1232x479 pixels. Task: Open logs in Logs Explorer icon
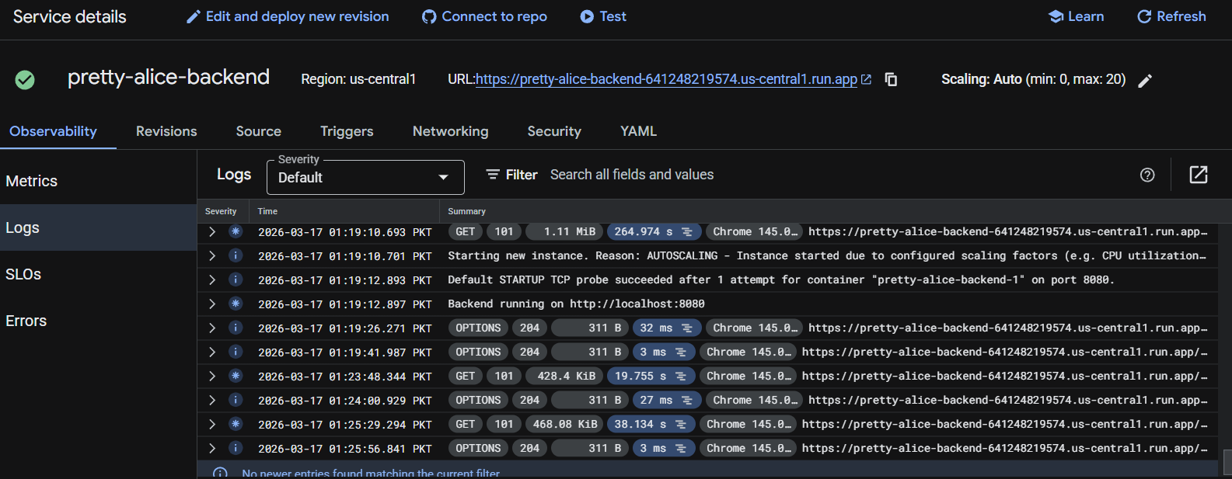[1199, 175]
